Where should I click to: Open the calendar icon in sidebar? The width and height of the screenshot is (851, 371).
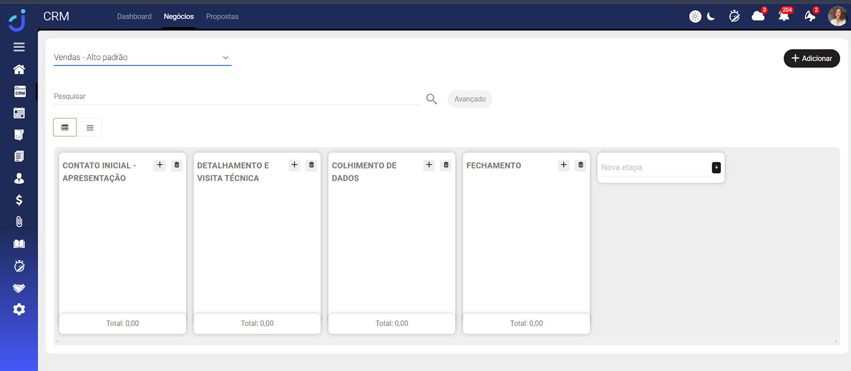pyautogui.click(x=19, y=113)
